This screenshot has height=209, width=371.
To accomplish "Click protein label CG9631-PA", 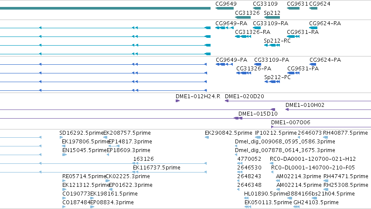I will [x=303, y=69].
